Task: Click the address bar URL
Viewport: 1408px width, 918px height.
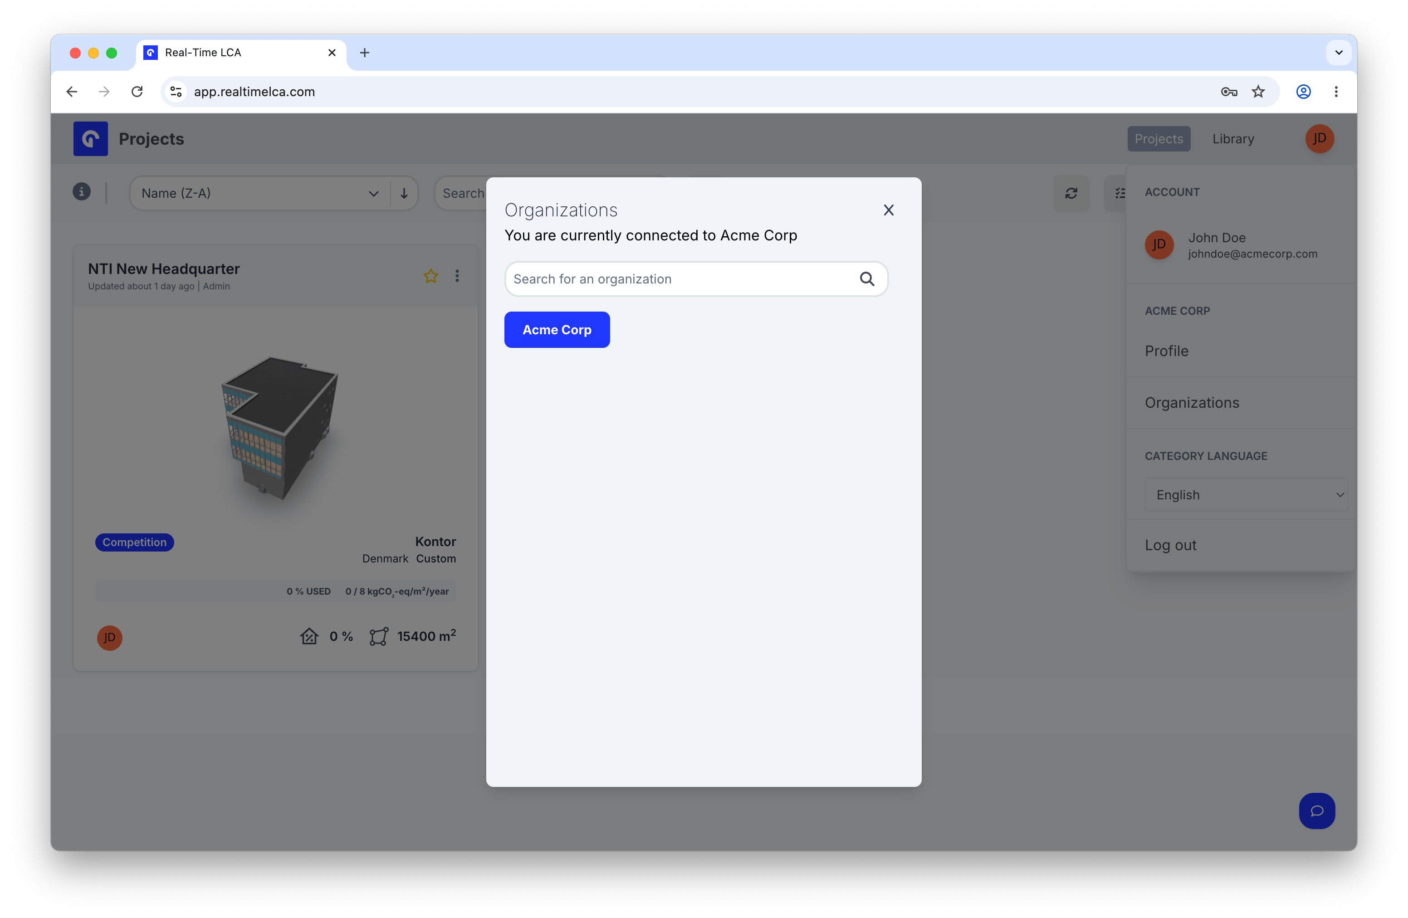Action: coord(254,91)
